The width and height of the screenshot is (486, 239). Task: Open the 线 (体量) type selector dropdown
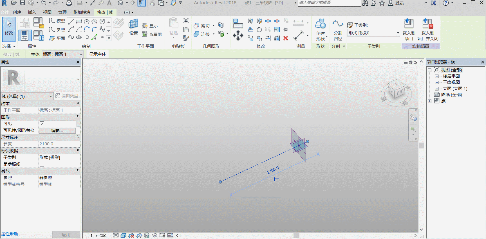[x=27, y=96]
